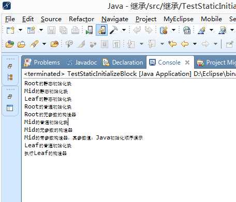Image resolution: width=236 pixels, height=202 pixels.
Task: Click console line 'Leaf的静态初始化块'
Action: pyautogui.click(x=48, y=99)
